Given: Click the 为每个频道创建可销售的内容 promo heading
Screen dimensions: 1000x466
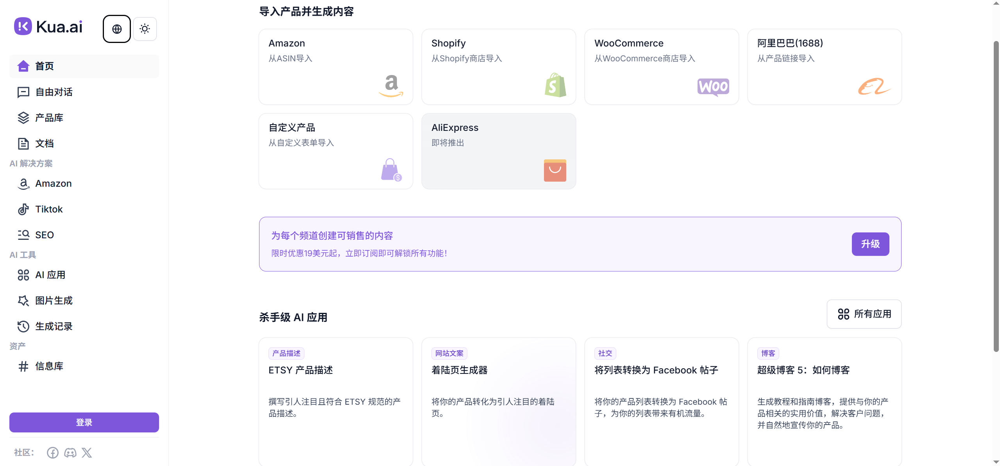Looking at the screenshot, I should point(332,236).
